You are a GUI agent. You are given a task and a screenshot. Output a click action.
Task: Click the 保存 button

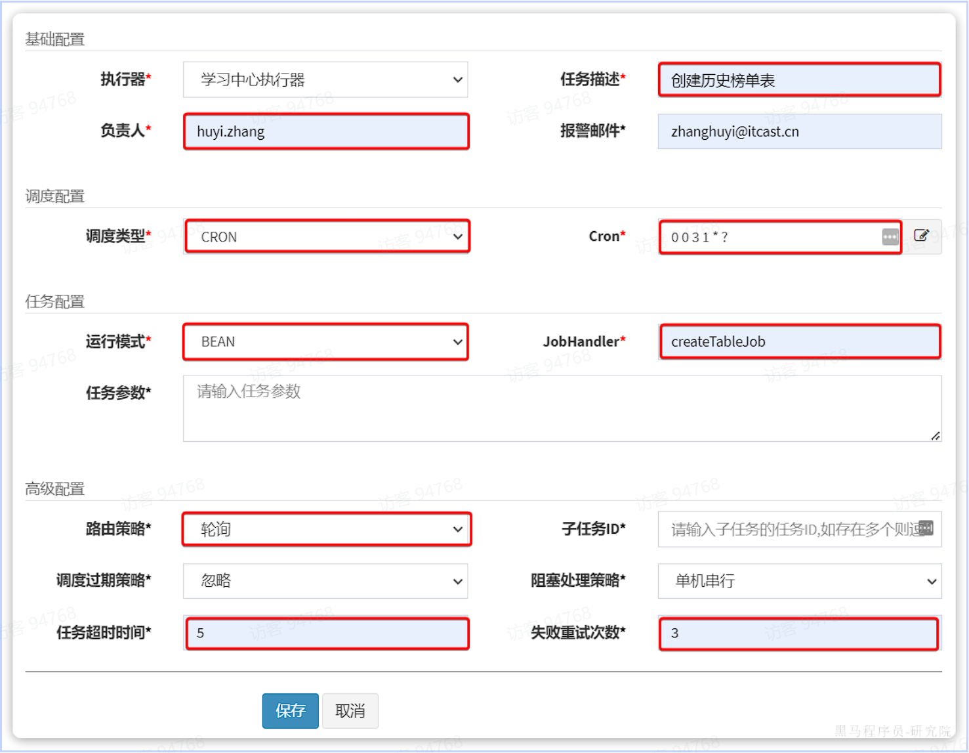click(291, 711)
